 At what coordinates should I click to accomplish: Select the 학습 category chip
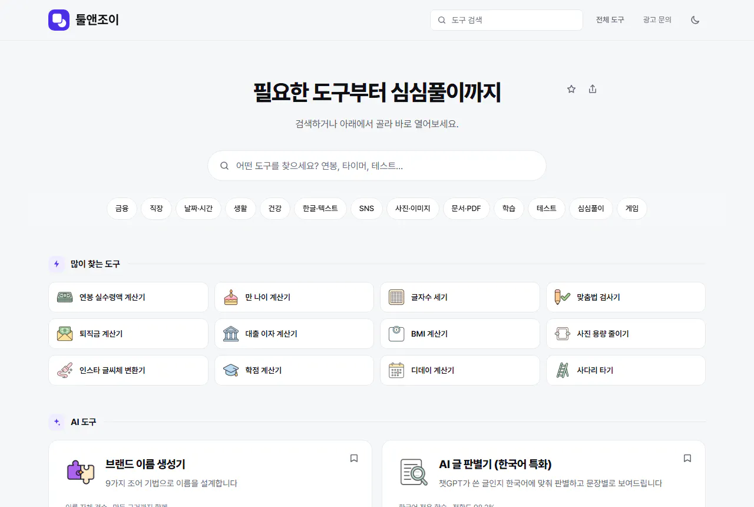coord(509,209)
